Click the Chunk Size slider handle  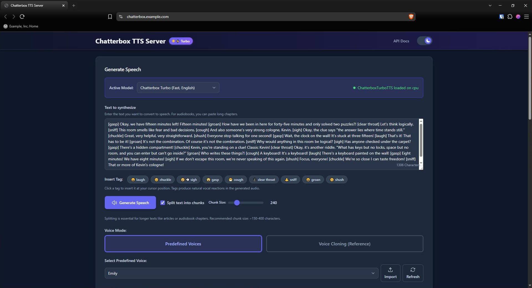tap(237, 203)
